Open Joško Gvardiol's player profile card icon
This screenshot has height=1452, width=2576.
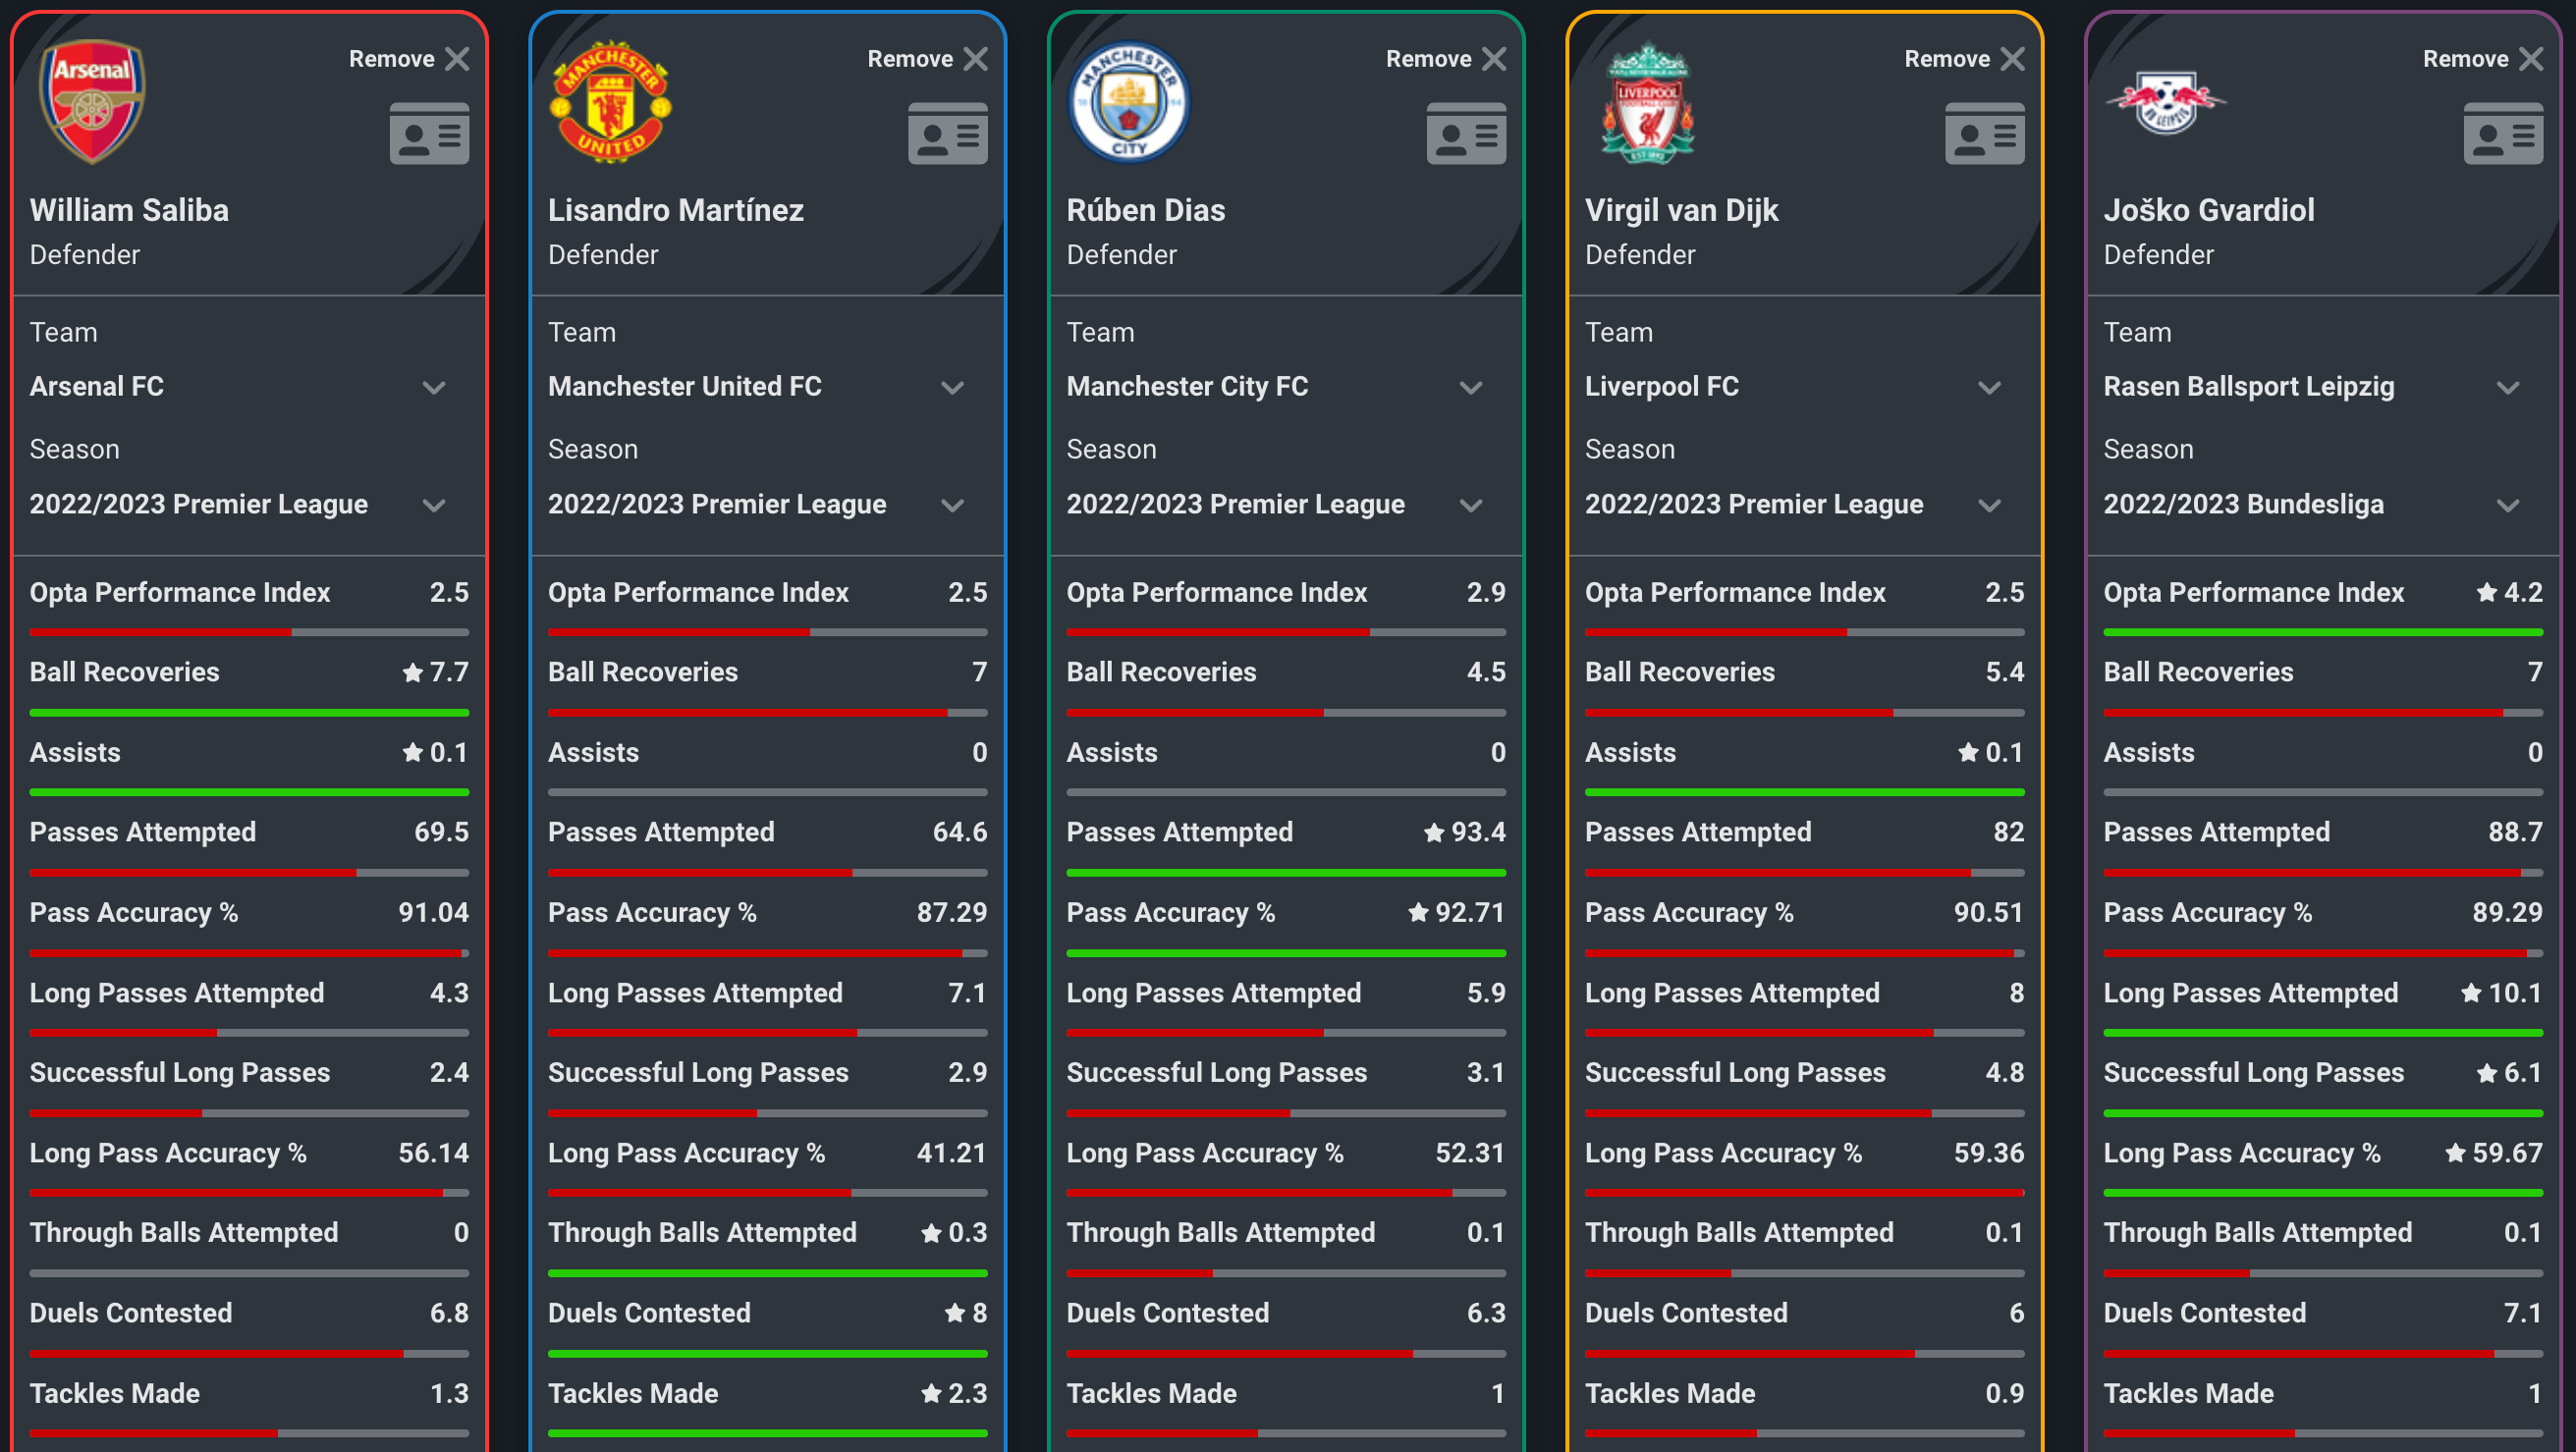(x=2503, y=133)
